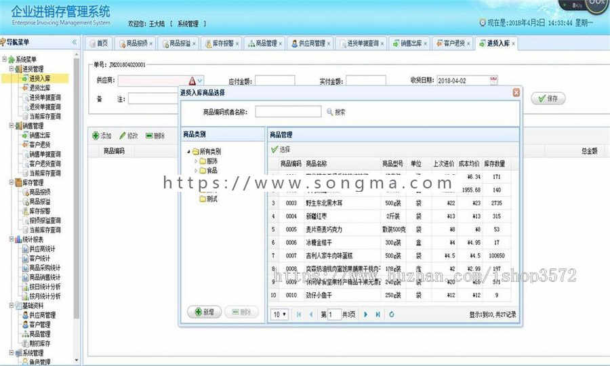Click 保存 save button

[548, 98]
